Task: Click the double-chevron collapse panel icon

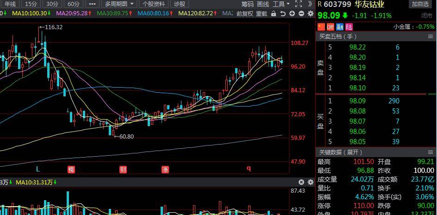Action: [310, 4]
